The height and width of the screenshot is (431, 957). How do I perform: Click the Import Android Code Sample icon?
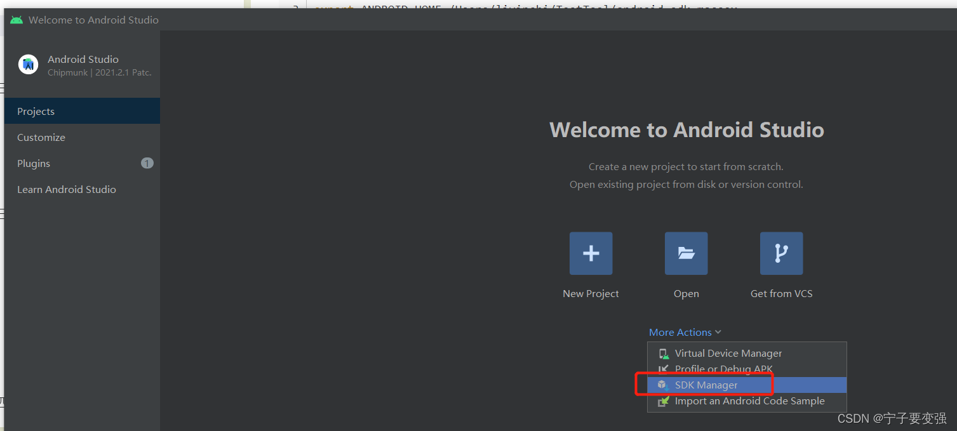[664, 401]
